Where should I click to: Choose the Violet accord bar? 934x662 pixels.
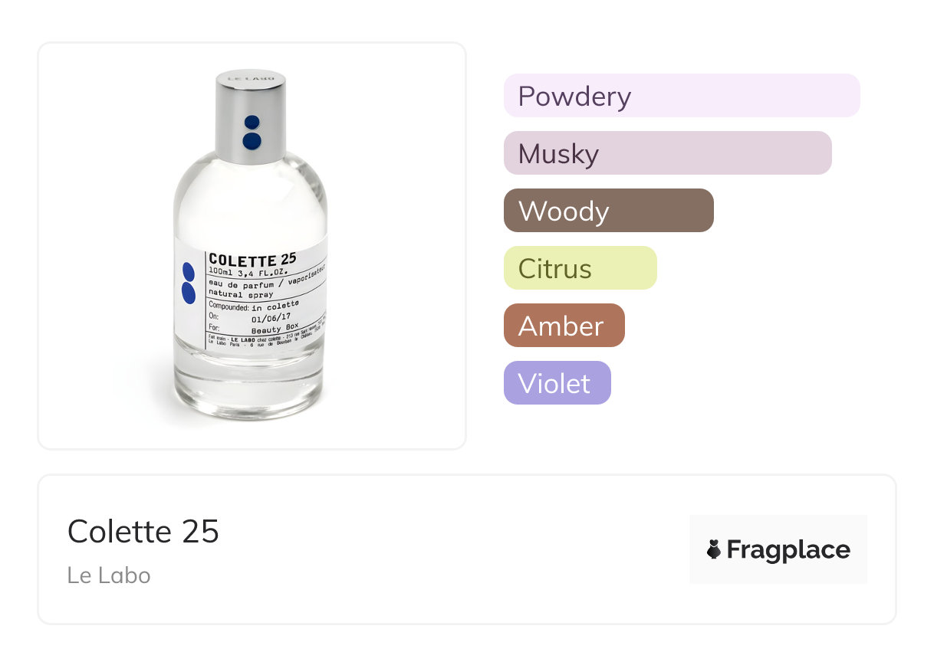click(557, 383)
